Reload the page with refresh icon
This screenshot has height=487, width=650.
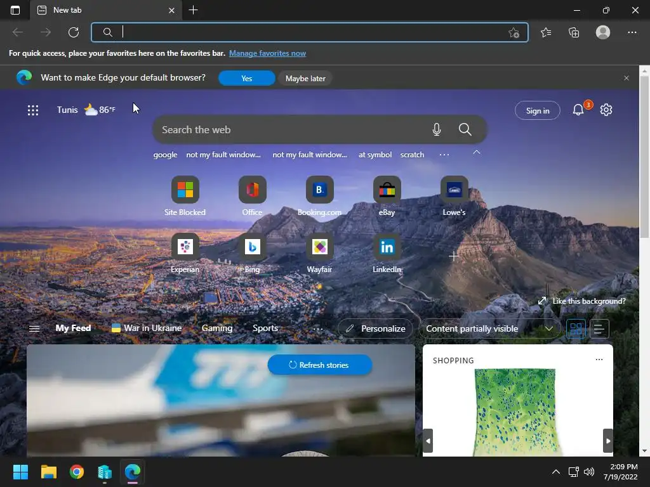pos(74,32)
